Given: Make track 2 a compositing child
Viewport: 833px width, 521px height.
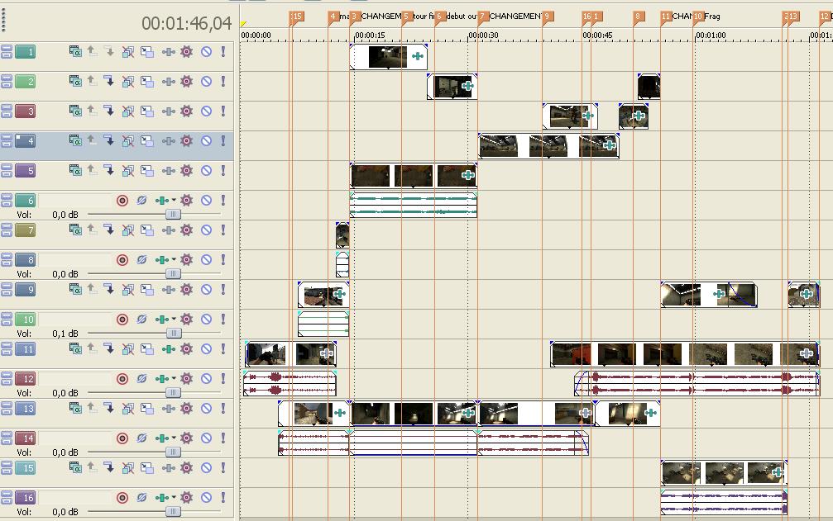Looking at the screenshot, I should click(109, 81).
